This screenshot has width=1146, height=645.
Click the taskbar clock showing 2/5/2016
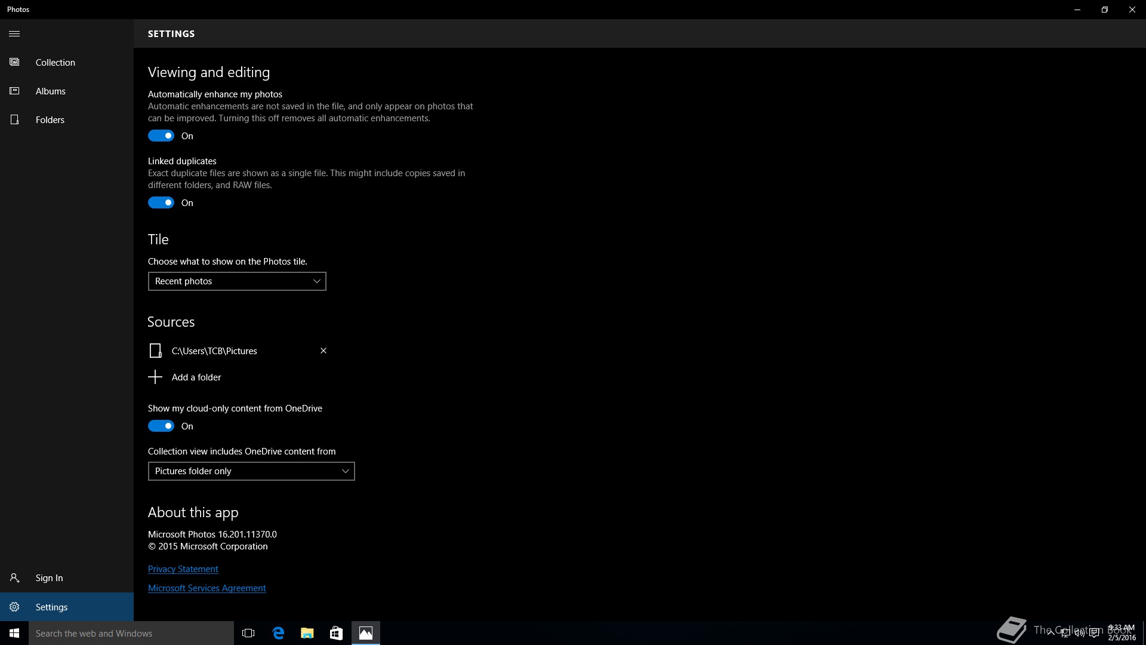pyautogui.click(x=1122, y=632)
